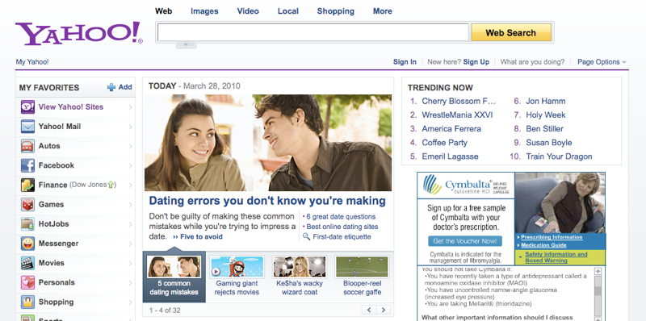Click the HotJobs briefcase icon
Image resolution: width=646 pixels, height=321 pixels.
[x=27, y=224]
